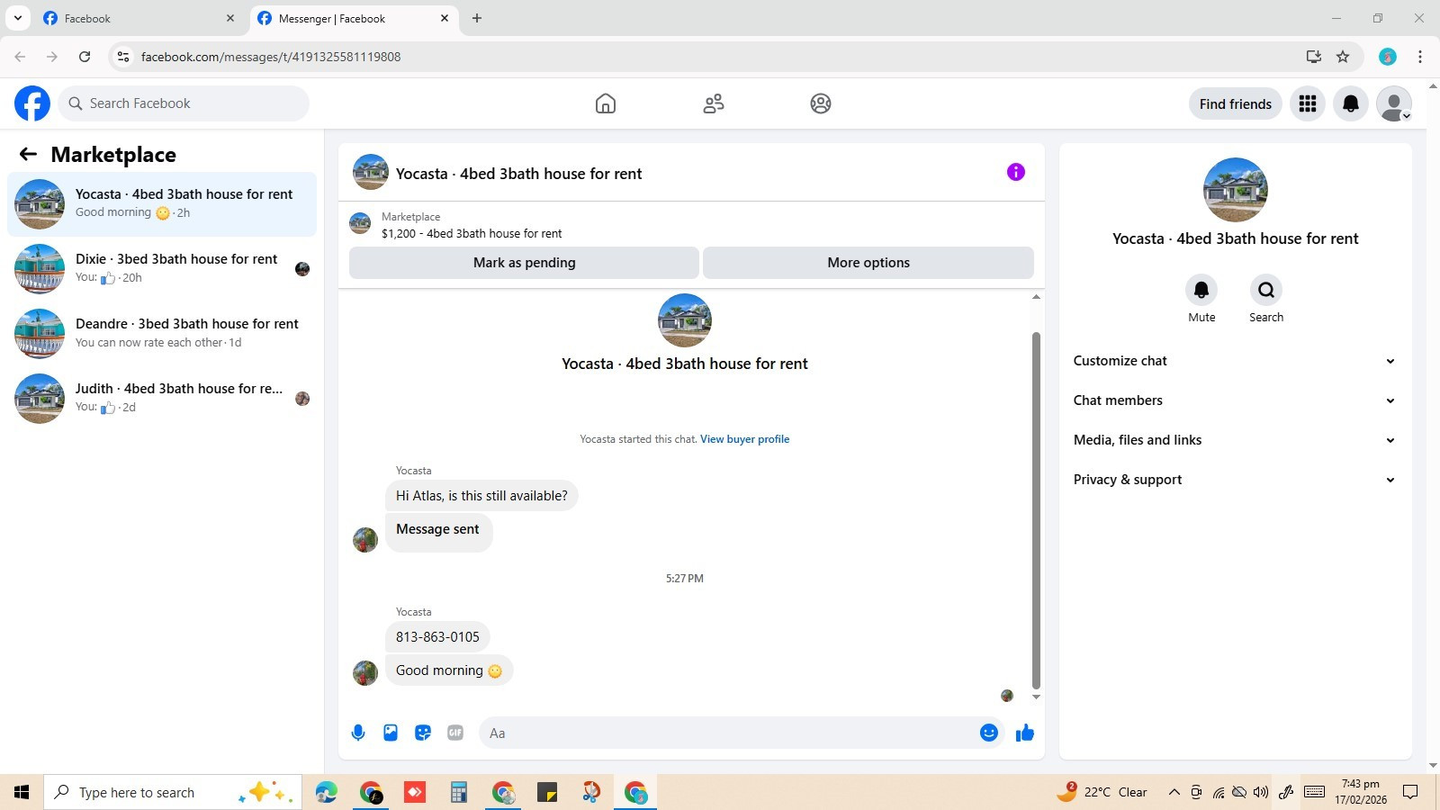Select the "Hi Atlas, is this still available?" message
This screenshot has width=1440, height=810.
[481, 496]
